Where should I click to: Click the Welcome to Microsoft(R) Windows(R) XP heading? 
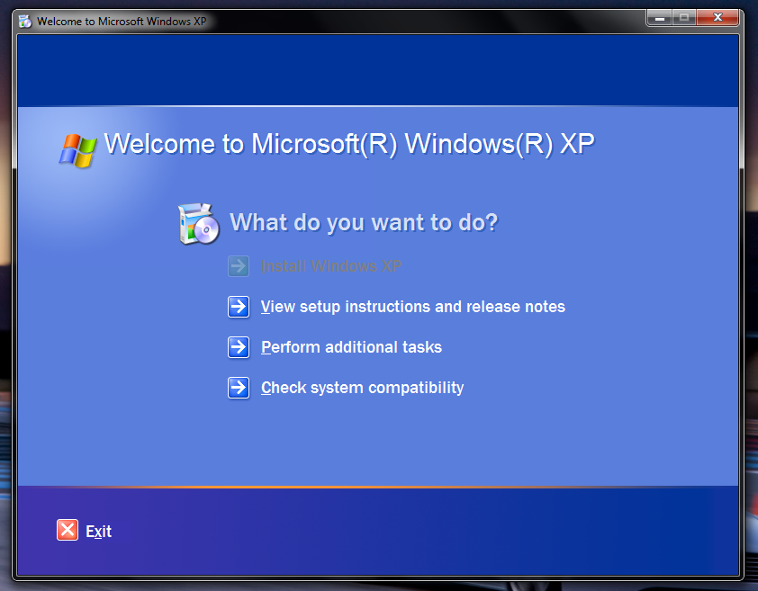coord(349,144)
